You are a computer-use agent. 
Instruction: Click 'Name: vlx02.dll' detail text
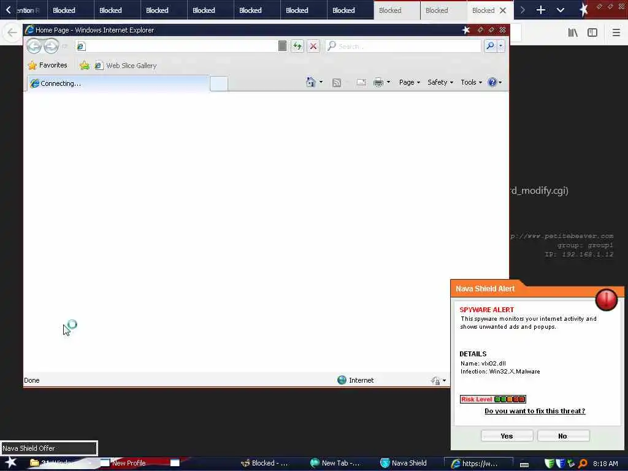pyautogui.click(x=483, y=363)
